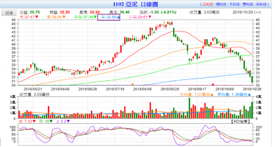Click the 2018/09/17 date axis label
The width and height of the screenshot is (275, 147).
[x=197, y=89]
